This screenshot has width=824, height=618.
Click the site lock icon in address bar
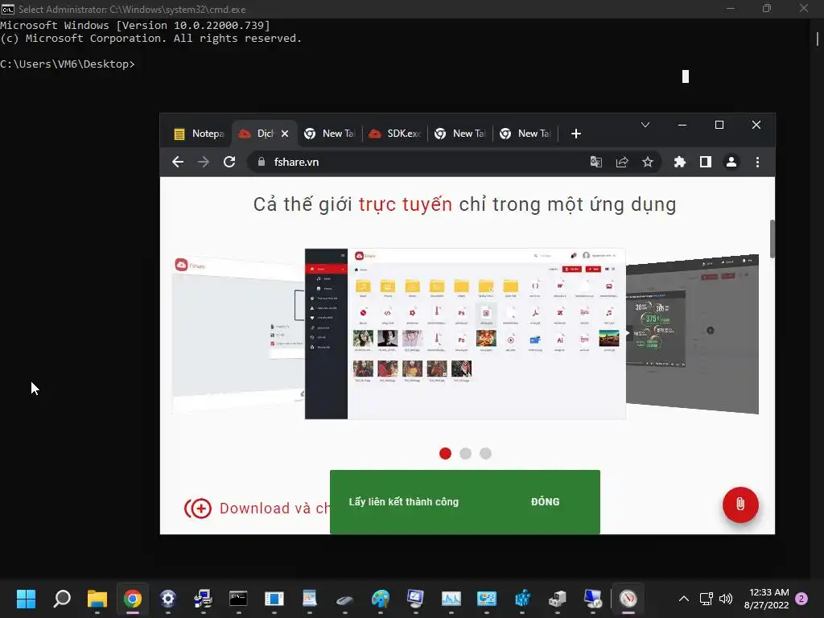(x=262, y=162)
